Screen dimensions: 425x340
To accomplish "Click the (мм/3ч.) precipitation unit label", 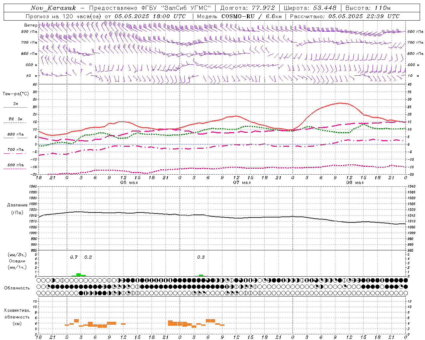I will tap(17, 255).
